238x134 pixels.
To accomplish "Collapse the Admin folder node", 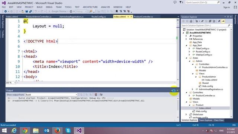I will (190, 61).
